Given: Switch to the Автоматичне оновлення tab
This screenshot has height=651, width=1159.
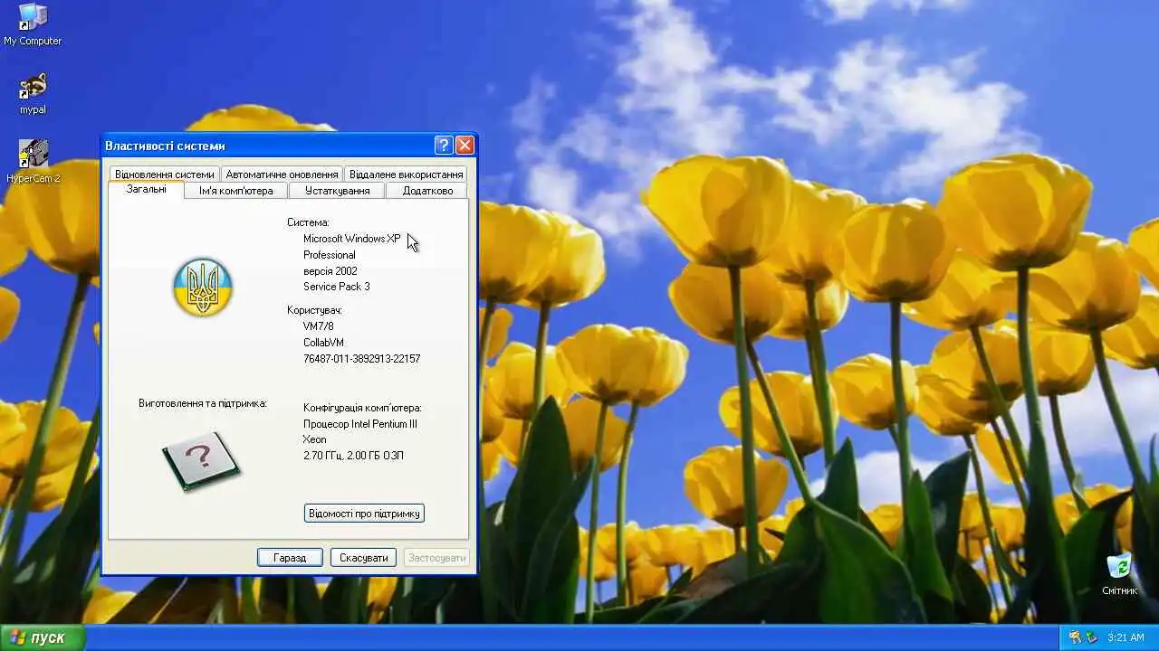Looking at the screenshot, I should coord(282,174).
